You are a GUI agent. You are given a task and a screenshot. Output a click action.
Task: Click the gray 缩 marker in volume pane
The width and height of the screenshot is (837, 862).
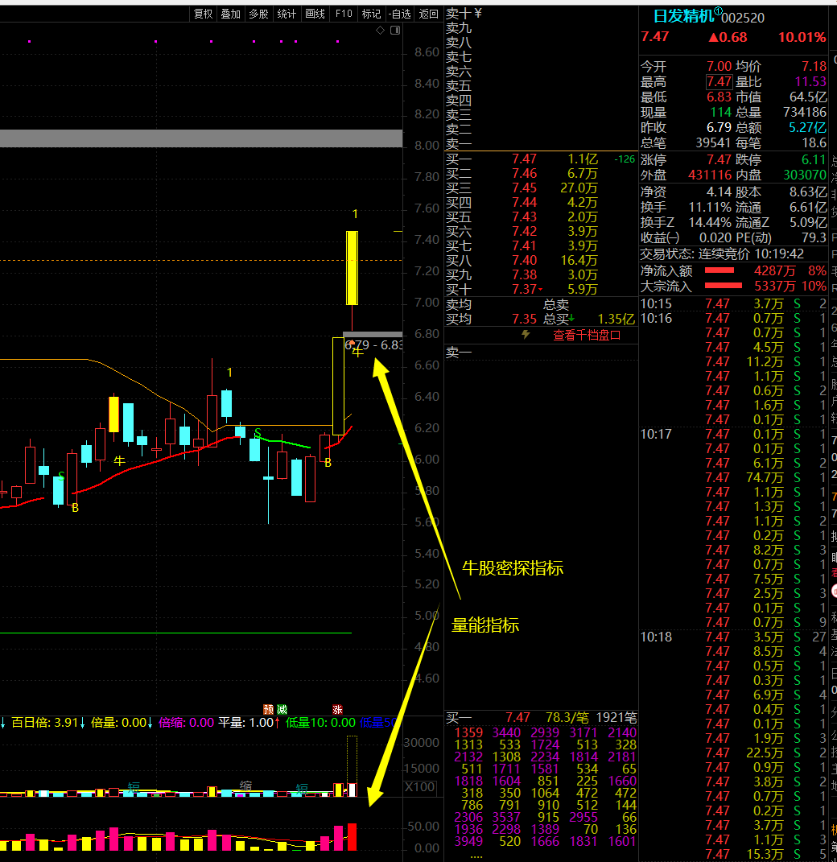point(245,786)
